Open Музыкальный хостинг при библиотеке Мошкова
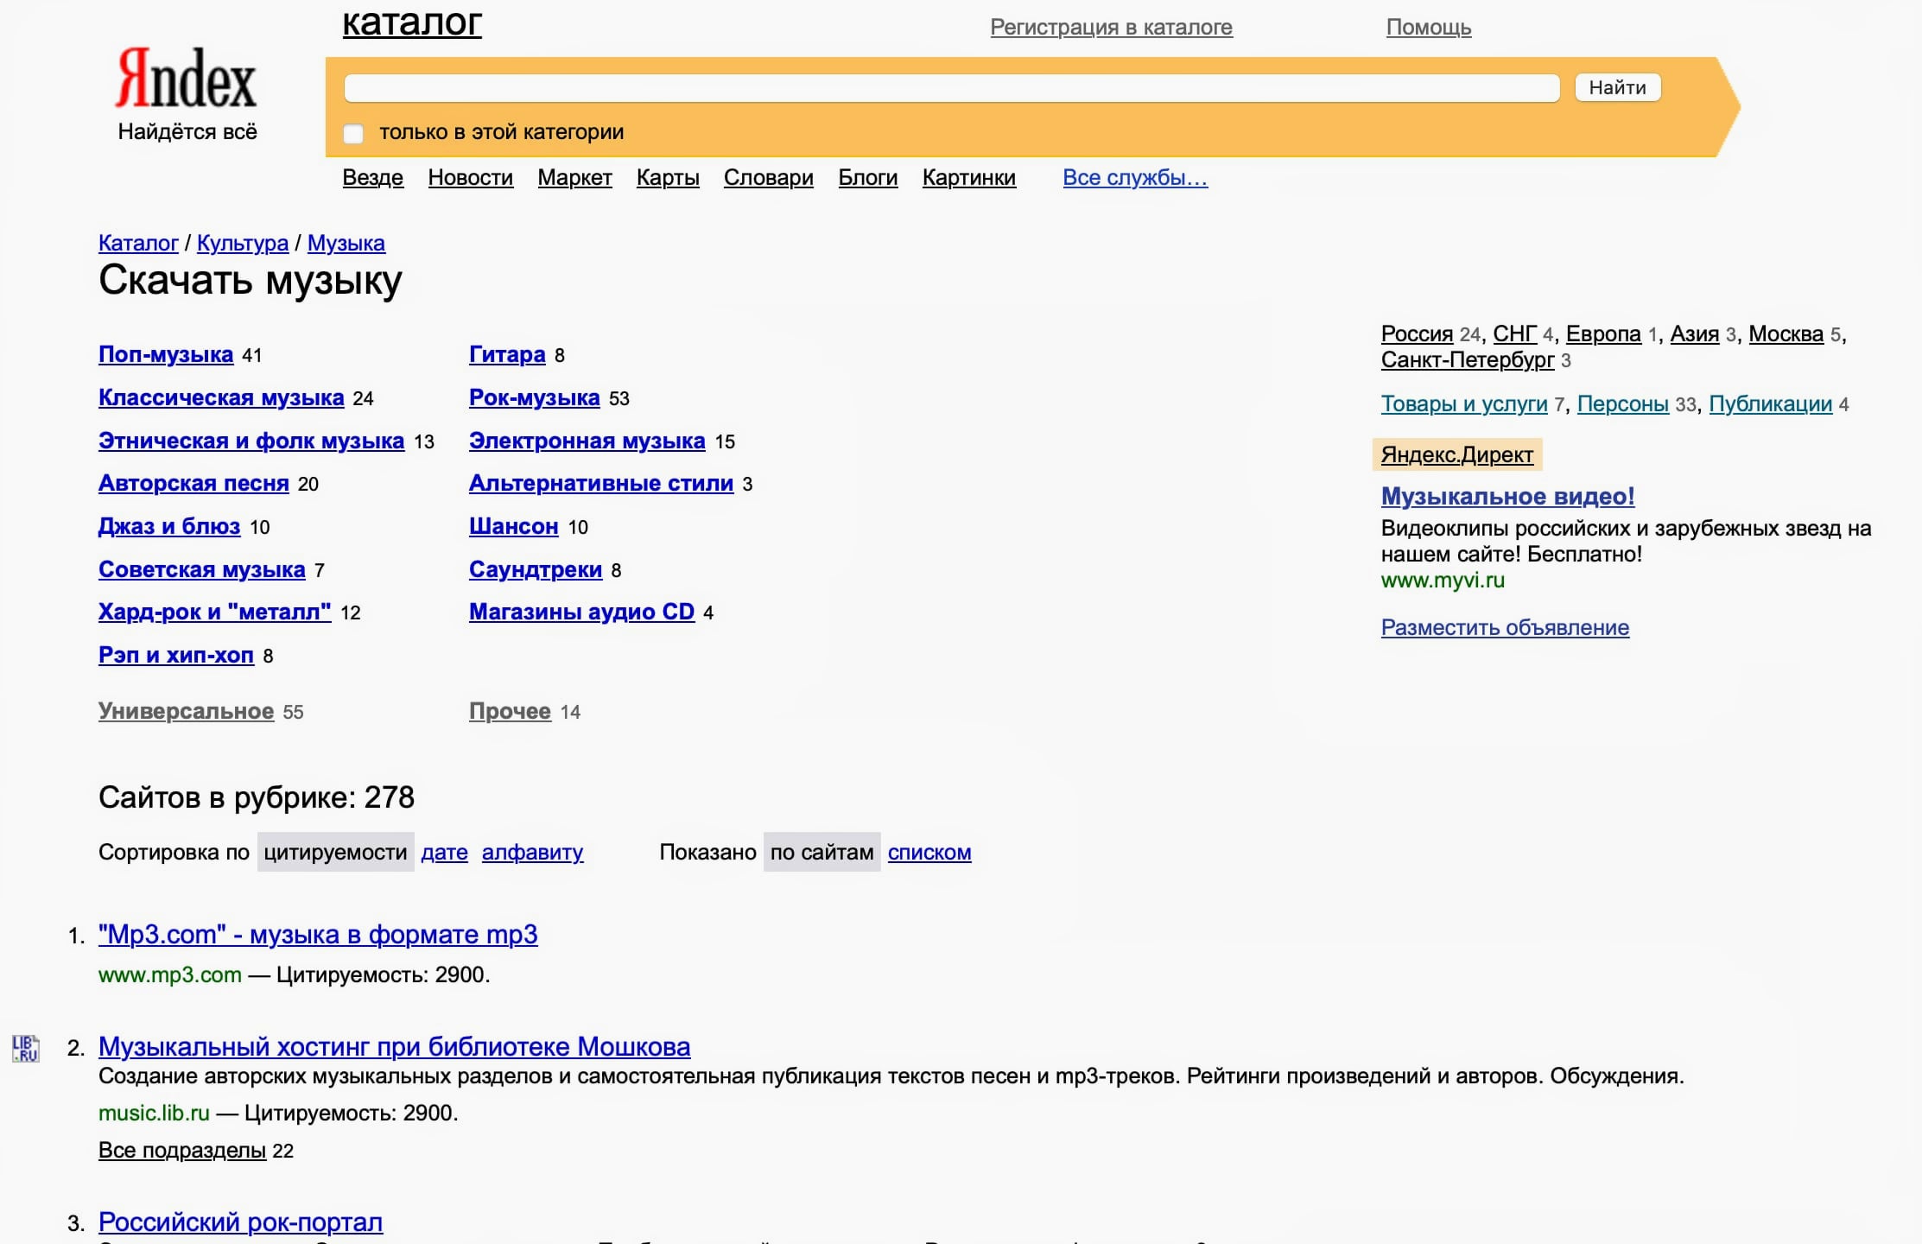Screen dimensions: 1922x1244 395,1047
